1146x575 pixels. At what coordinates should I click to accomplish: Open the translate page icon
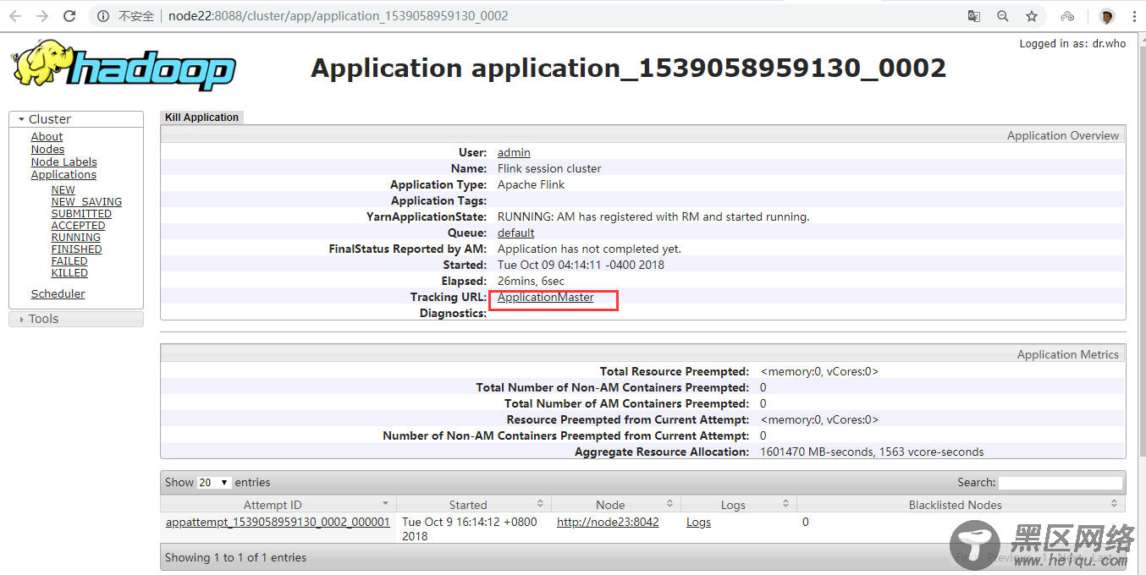coord(975,16)
